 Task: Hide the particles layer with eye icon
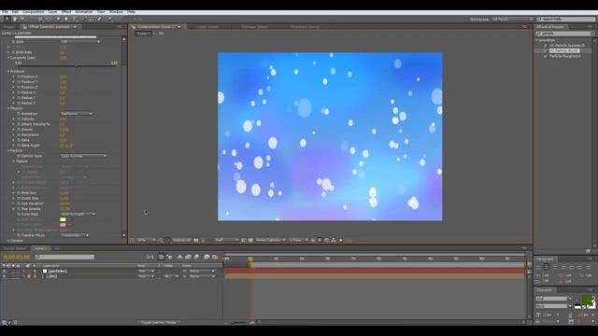tap(4, 272)
